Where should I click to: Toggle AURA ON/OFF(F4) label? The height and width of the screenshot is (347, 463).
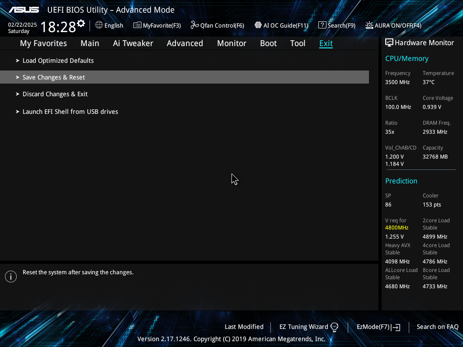coord(398,26)
